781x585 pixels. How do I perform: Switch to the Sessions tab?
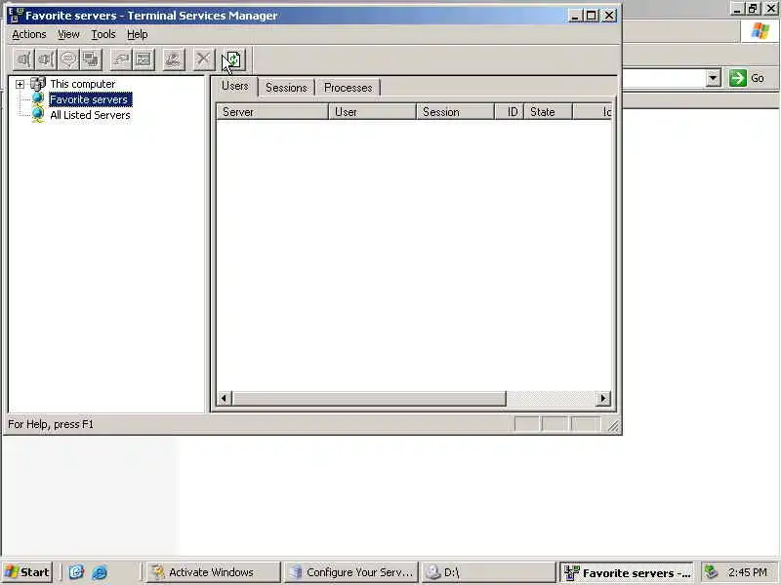pos(286,88)
